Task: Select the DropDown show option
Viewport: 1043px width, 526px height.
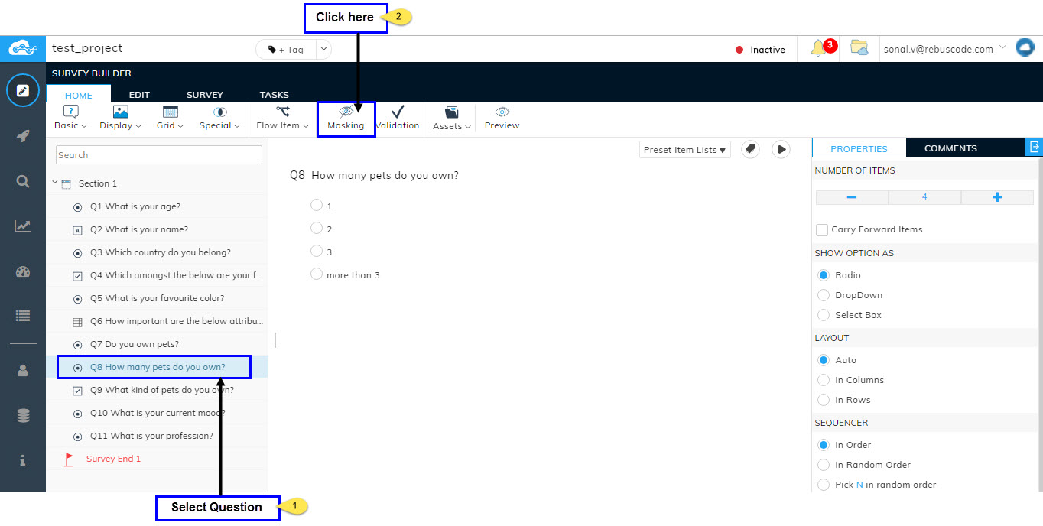Action: click(x=824, y=295)
